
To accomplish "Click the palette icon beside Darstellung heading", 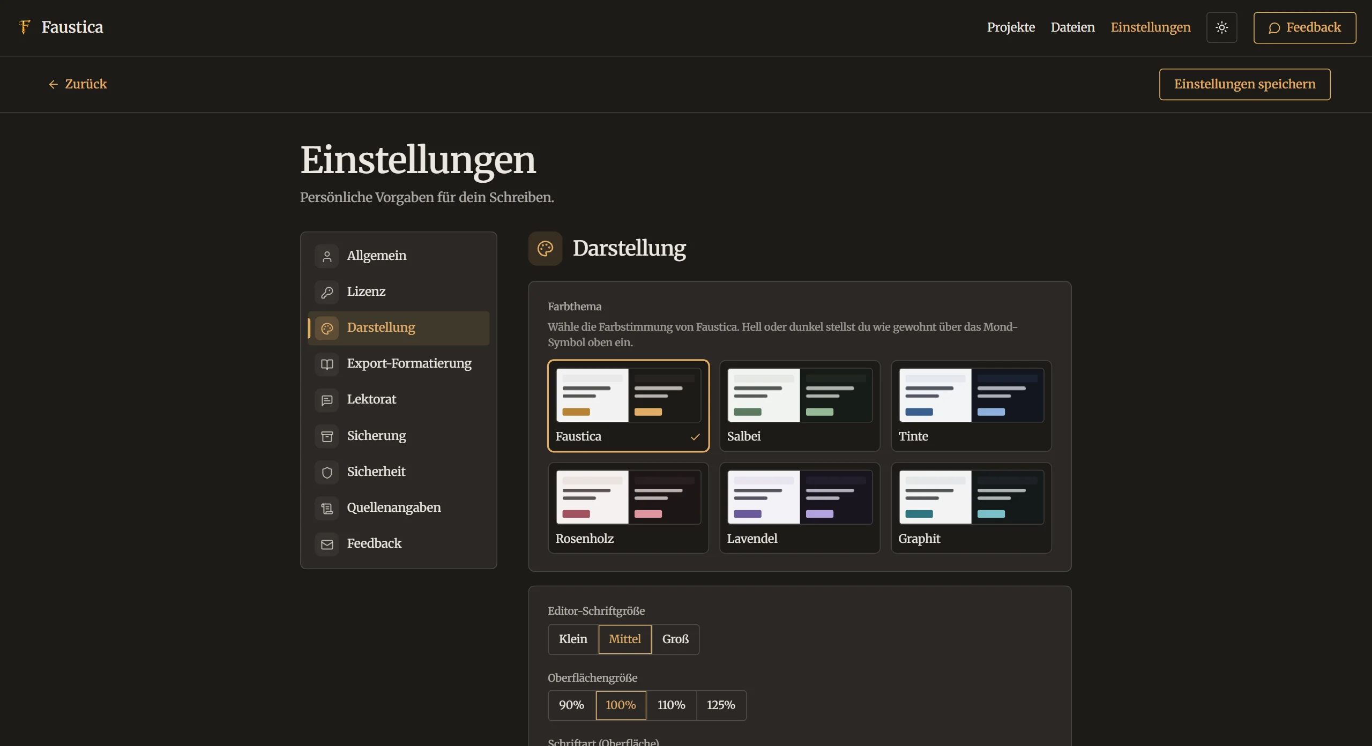I will click(545, 248).
